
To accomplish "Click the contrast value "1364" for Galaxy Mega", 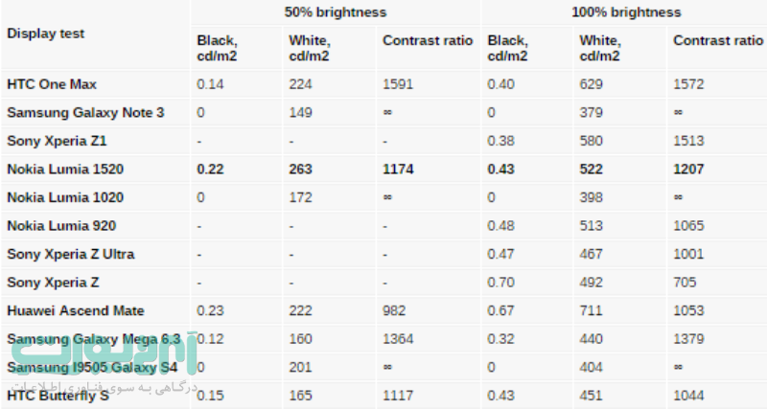I will pyautogui.click(x=398, y=339).
